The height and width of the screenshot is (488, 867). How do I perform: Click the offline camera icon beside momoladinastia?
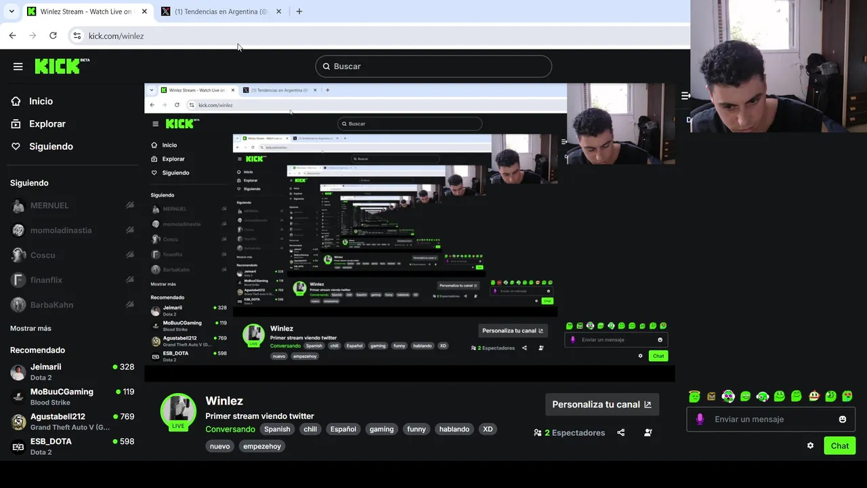click(129, 230)
